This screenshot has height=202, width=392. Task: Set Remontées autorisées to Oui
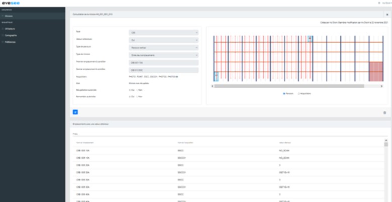click(130, 97)
